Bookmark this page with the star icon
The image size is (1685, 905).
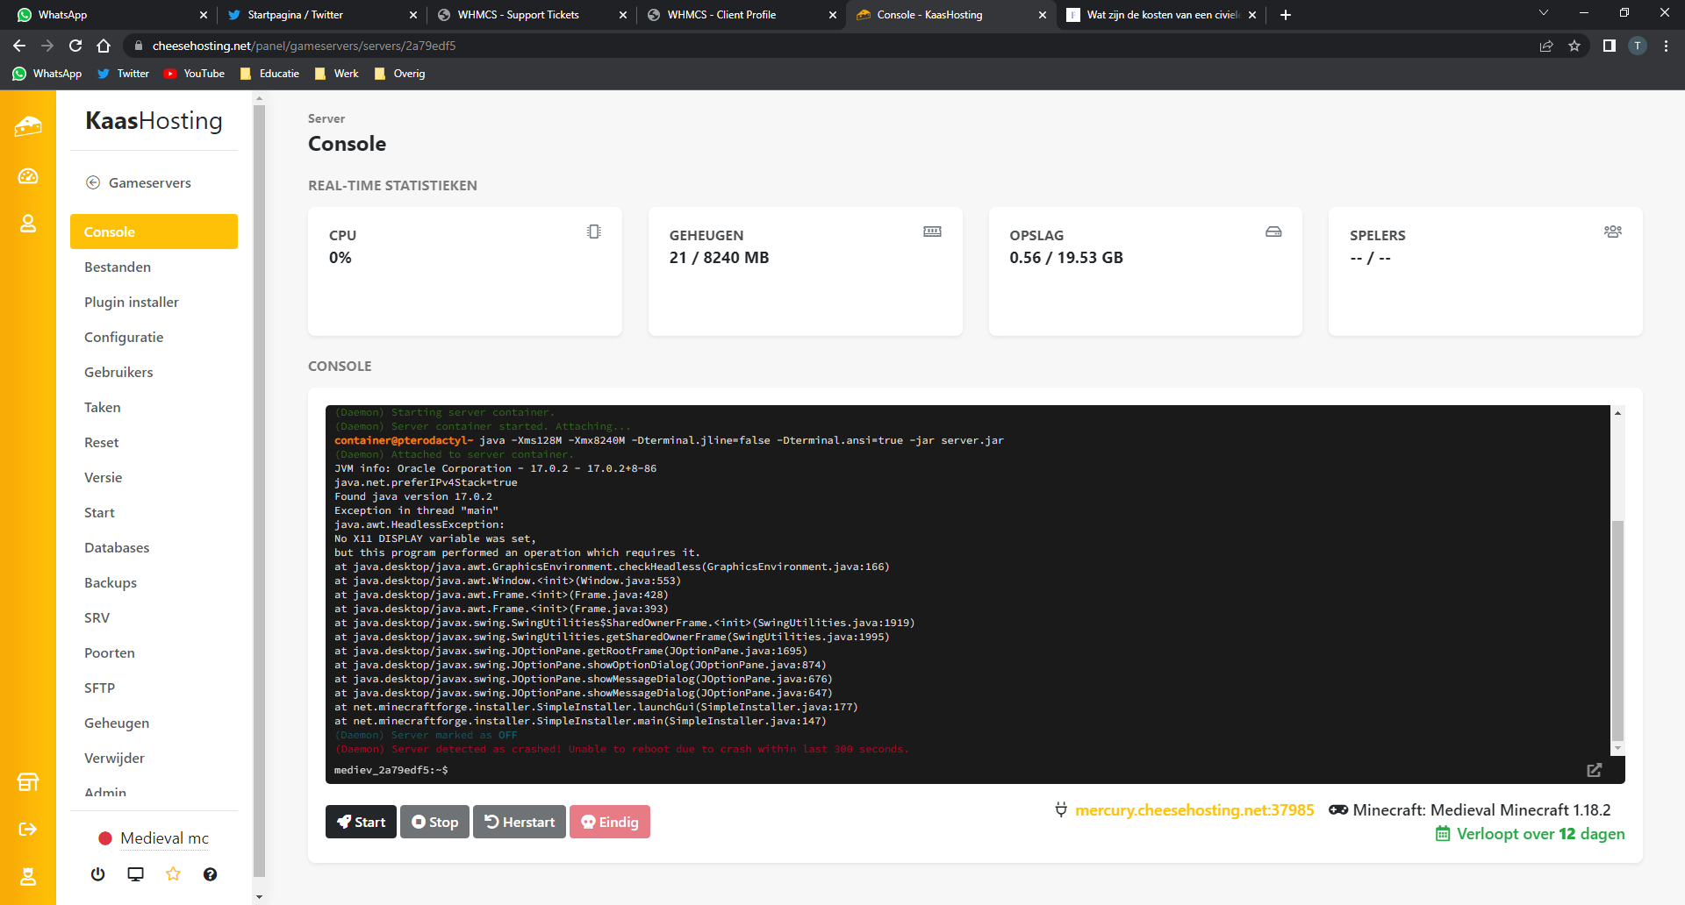coord(1574,46)
